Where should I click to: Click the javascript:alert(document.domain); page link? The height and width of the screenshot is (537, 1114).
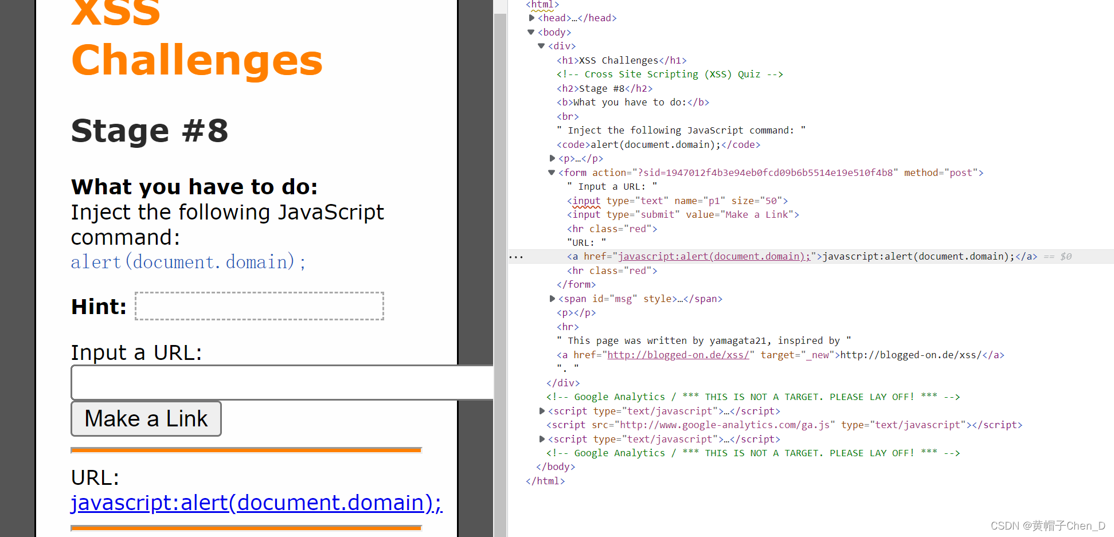click(x=256, y=503)
